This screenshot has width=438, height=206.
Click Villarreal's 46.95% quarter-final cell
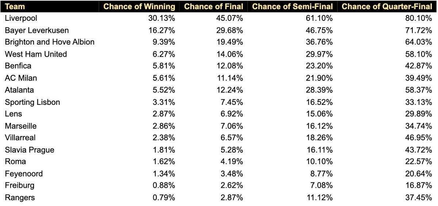pyautogui.click(x=420, y=138)
